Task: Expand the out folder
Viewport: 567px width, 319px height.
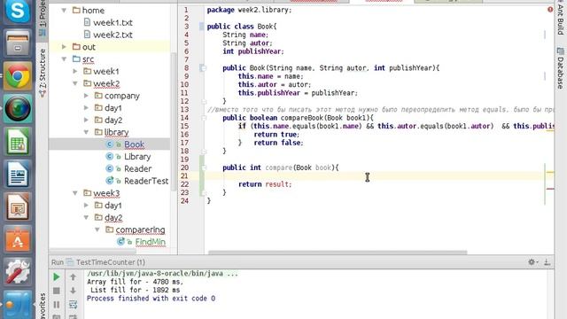Action: tap(64, 47)
